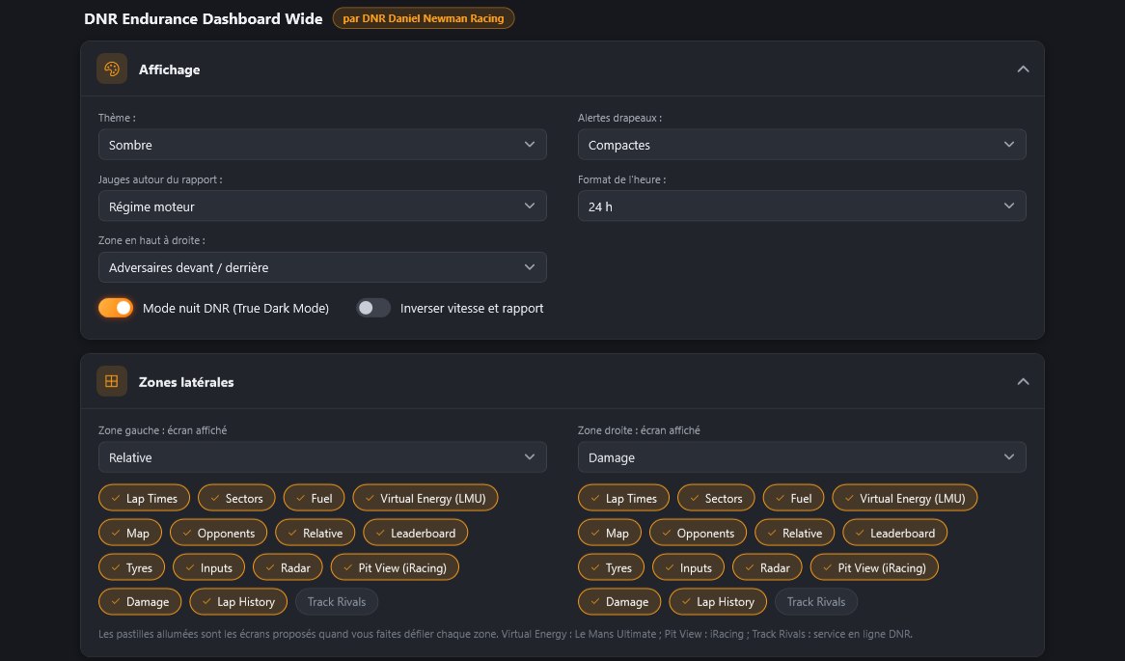
Task: Toggle Radar chip in right zone
Action: click(767, 567)
